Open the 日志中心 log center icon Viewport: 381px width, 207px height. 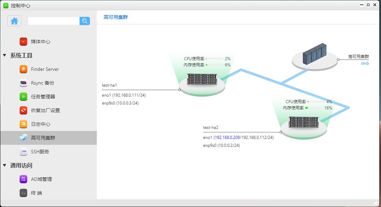point(23,124)
